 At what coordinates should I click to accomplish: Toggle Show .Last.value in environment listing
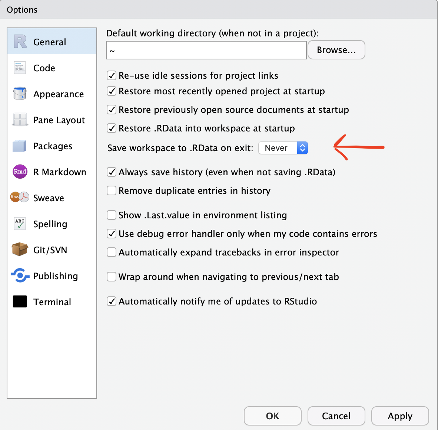[x=112, y=215]
